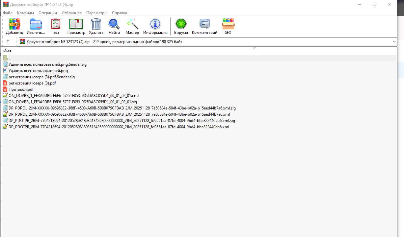Close the WinRAR window
The width and height of the screenshot is (404, 237).
pos(390,5)
